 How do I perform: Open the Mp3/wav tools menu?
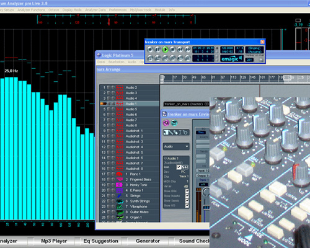click(141, 10)
